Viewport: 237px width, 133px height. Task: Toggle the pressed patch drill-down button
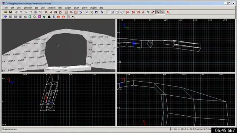[x=157, y=12]
